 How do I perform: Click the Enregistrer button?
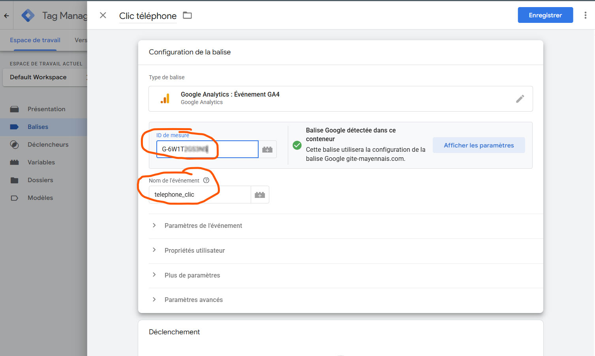coord(545,15)
